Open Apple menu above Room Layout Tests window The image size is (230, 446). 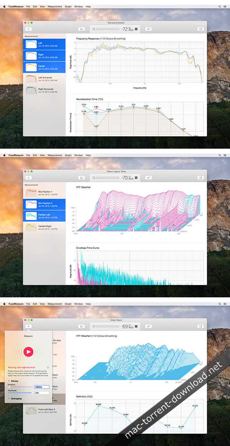point(4,155)
